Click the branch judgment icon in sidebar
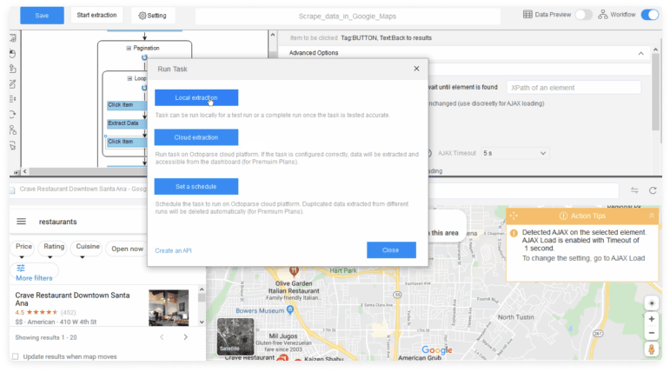This screenshot has height=372, width=670. pyautogui.click(x=13, y=130)
